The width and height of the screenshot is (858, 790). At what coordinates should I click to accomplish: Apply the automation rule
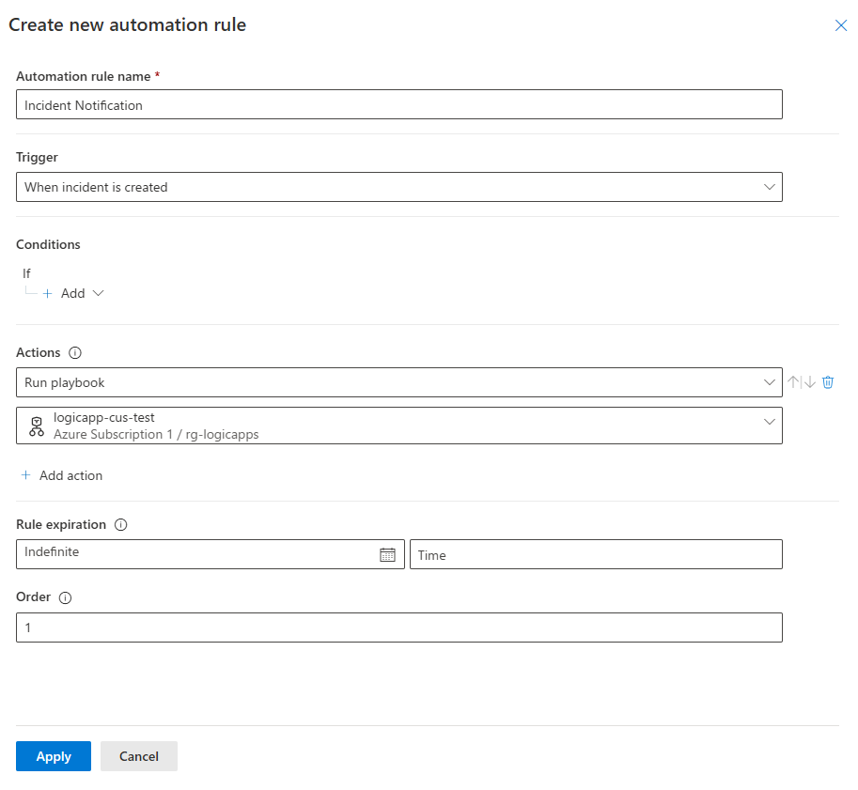pyautogui.click(x=54, y=756)
